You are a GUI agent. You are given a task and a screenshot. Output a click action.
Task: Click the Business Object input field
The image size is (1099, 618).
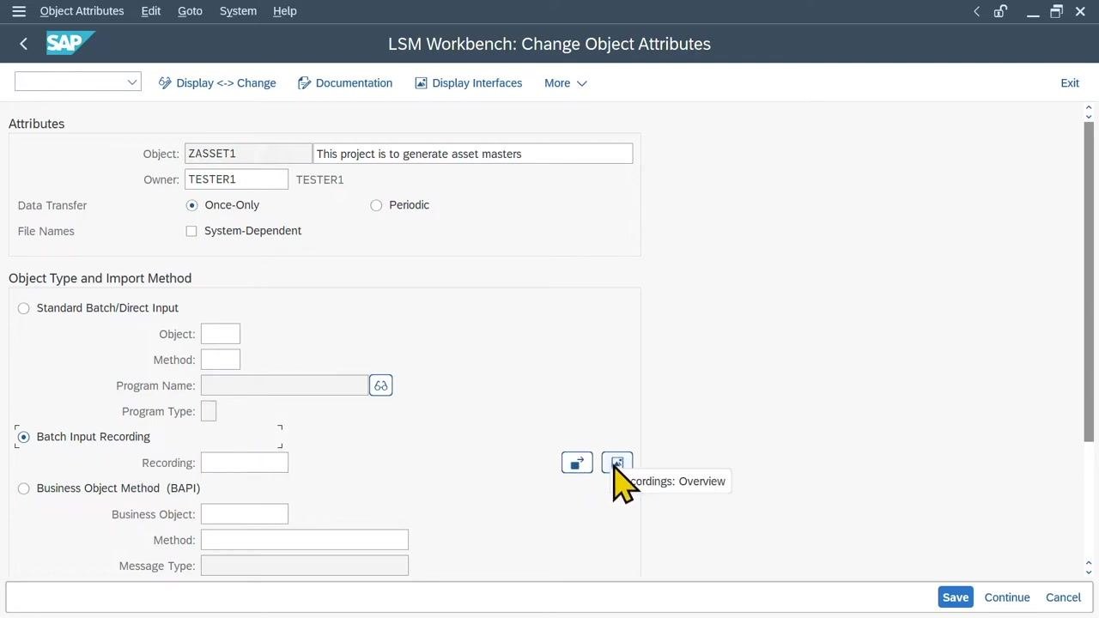point(245,514)
